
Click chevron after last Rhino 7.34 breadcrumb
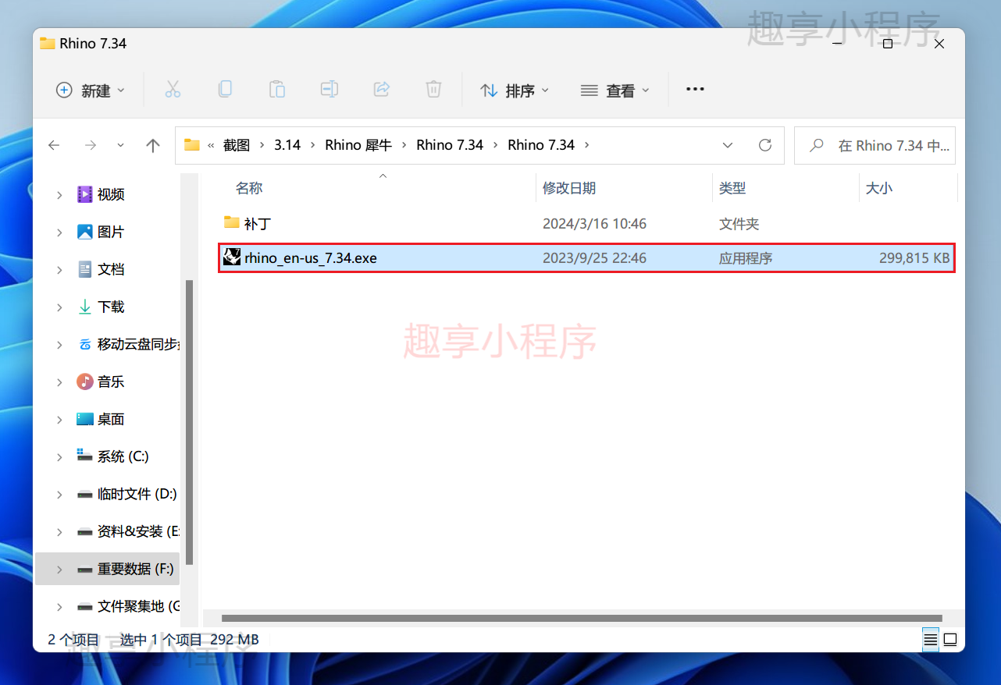coord(587,145)
